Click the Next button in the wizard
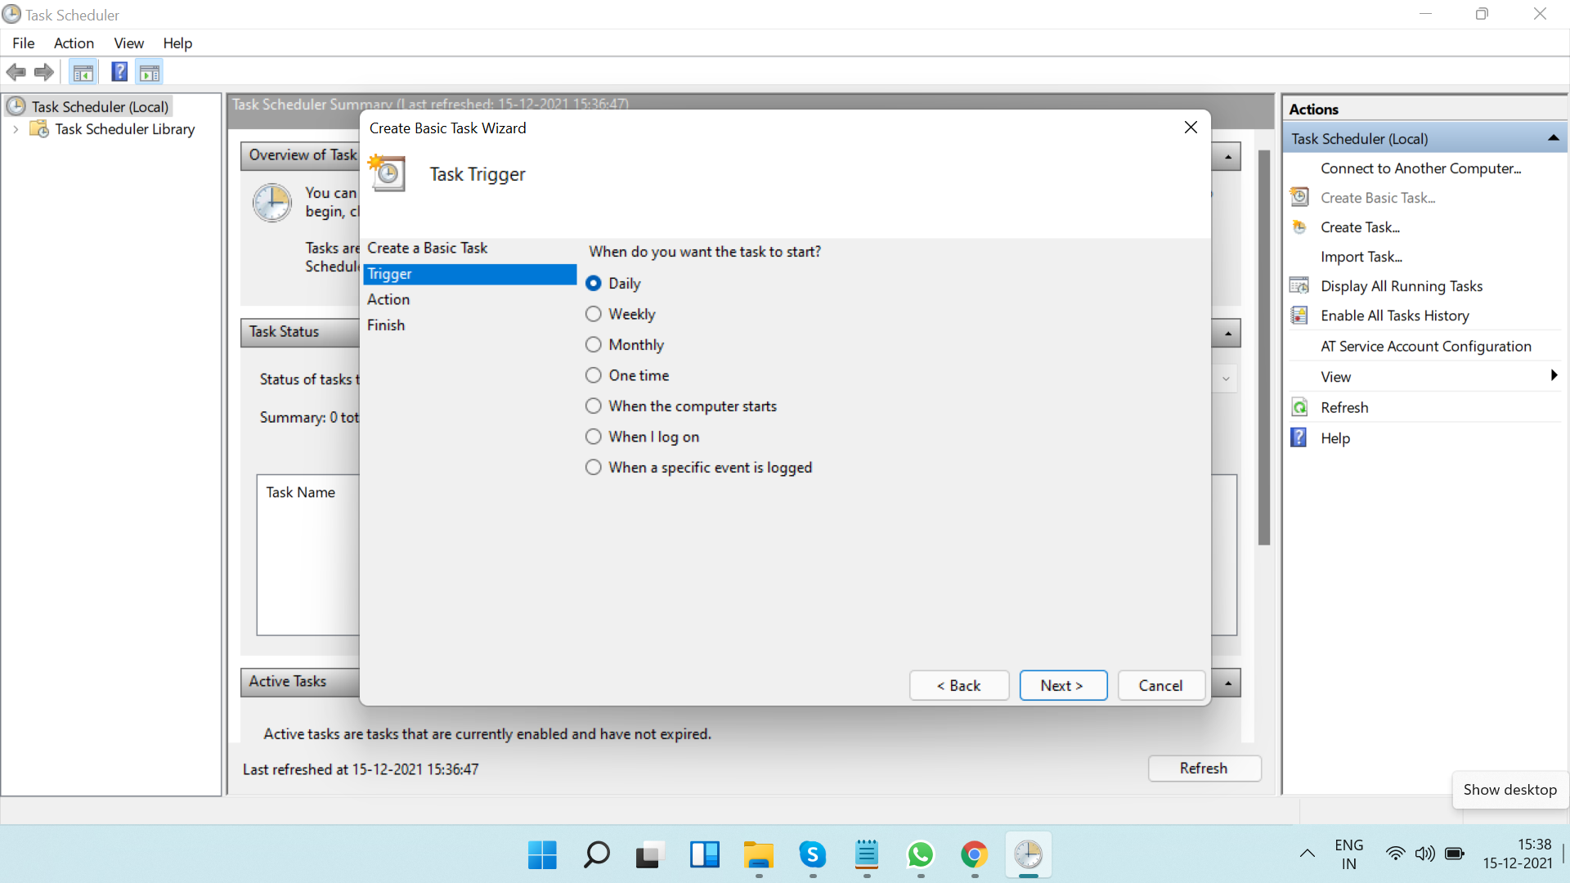Image resolution: width=1570 pixels, height=883 pixels. pyautogui.click(x=1062, y=685)
